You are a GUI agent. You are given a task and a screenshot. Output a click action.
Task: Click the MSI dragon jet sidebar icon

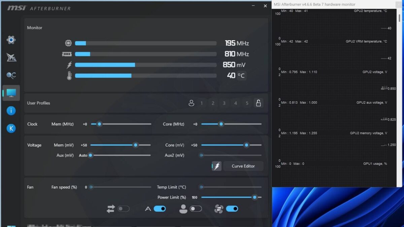click(11, 57)
